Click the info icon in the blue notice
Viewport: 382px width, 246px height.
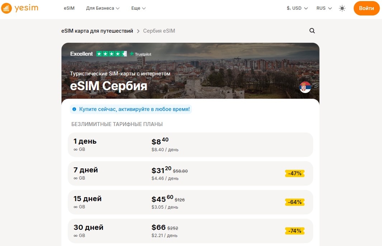point(74,108)
